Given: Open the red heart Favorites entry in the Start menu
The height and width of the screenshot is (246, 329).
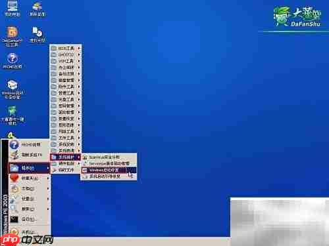Looking at the screenshot, I should click(x=29, y=178).
